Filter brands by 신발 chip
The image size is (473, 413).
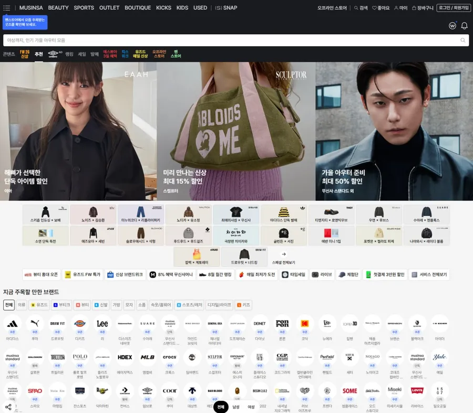101,305
